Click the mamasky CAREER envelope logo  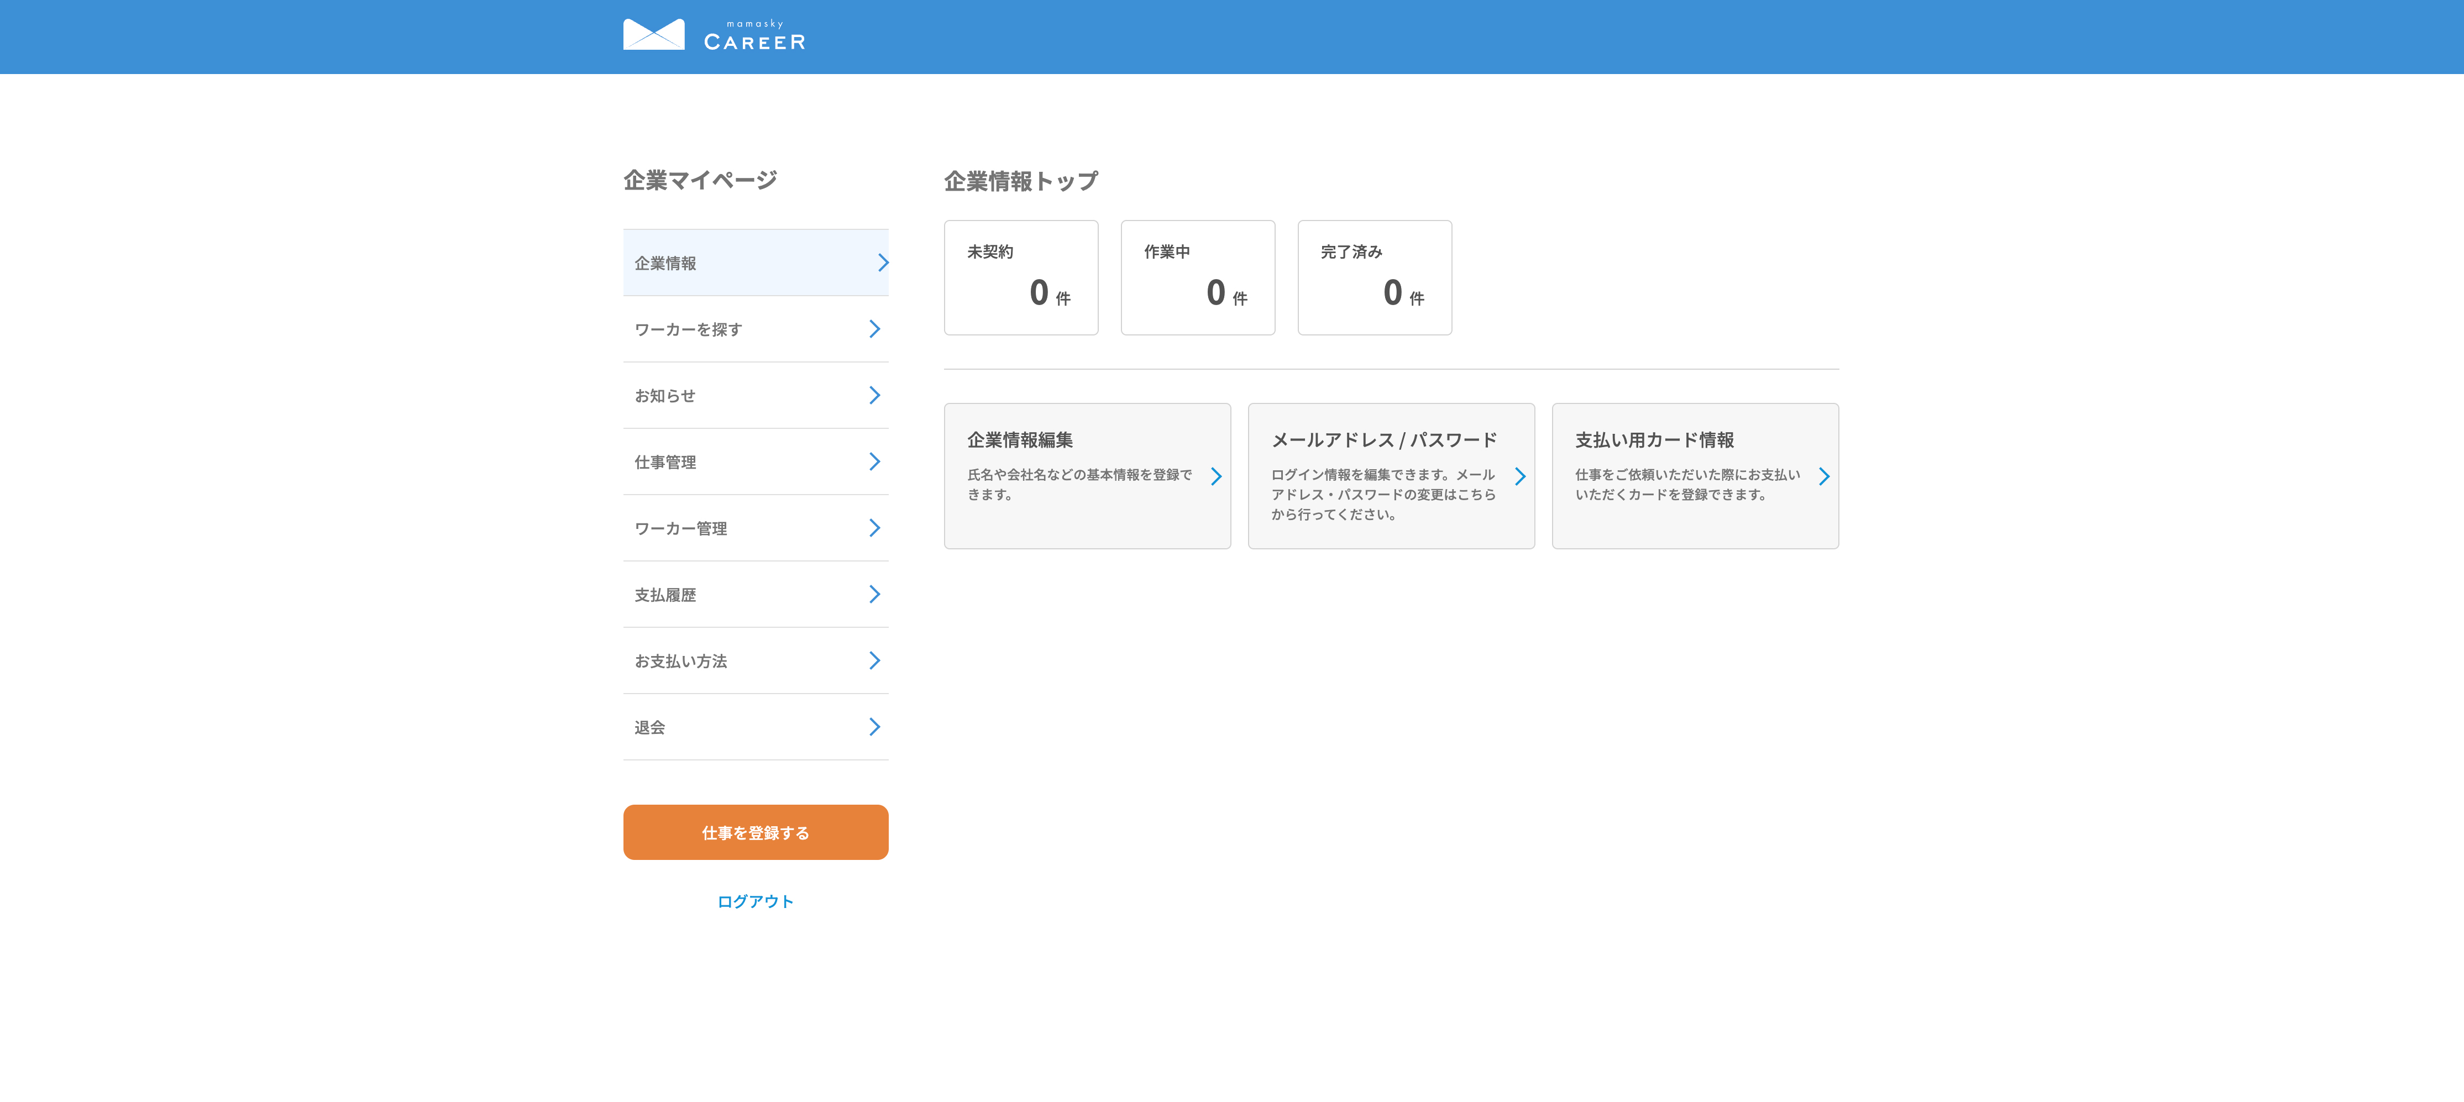click(x=653, y=34)
